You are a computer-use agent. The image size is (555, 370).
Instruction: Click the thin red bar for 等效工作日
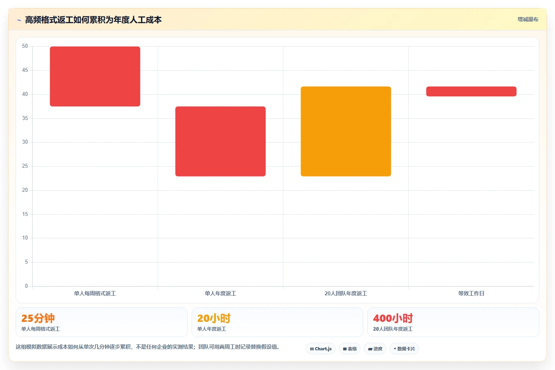(471, 91)
